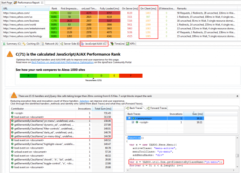The height and width of the screenshot is (173, 241).
Task: Sort contributors by Total Sum [ms]
Action: point(102,109)
